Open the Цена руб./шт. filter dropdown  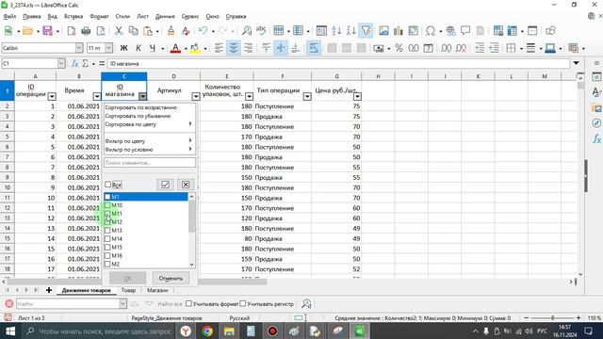357,96
